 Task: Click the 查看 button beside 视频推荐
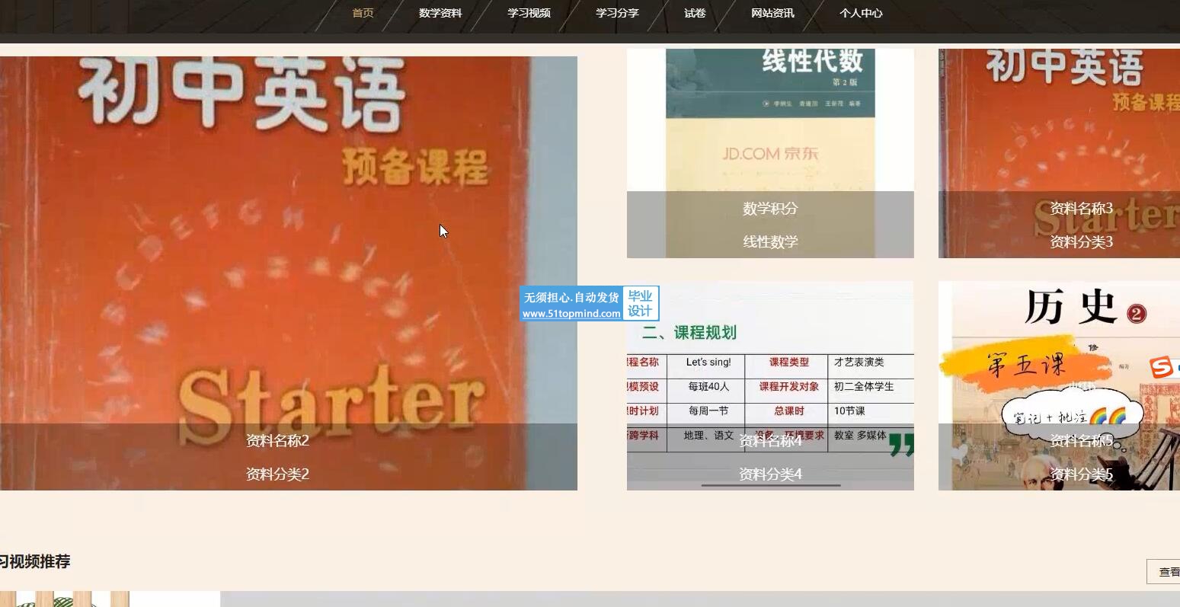click(1164, 571)
